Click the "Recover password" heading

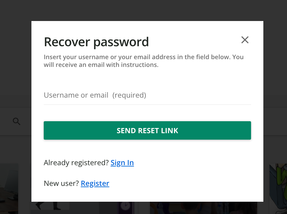coord(96,42)
